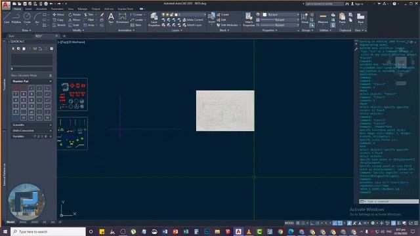
Task: Collapse the Number Pad section
Action: 51,81
